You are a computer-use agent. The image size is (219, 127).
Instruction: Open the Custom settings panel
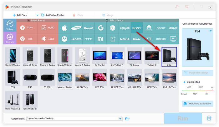point(10,38)
